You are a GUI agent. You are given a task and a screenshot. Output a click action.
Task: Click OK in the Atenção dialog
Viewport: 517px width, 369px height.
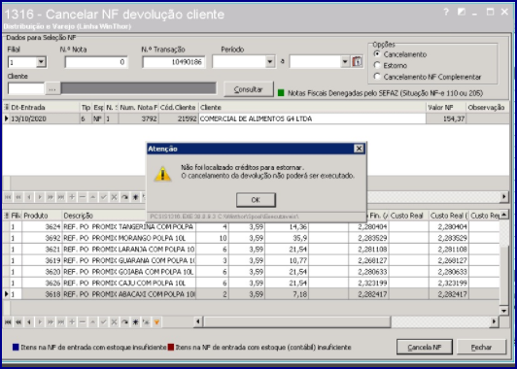[x=256, y=200]
